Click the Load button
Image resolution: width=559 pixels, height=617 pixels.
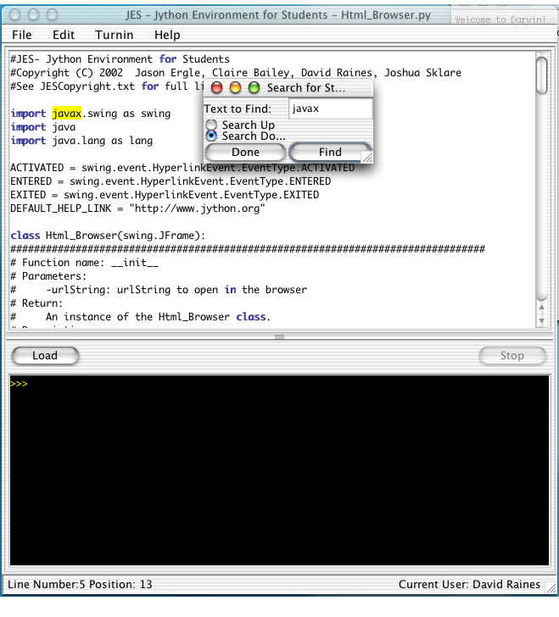[x=45, y=356]
